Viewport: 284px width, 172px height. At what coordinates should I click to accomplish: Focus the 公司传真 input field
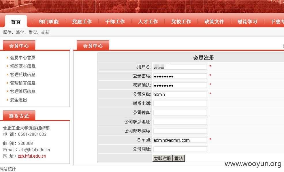pos(180,112)
